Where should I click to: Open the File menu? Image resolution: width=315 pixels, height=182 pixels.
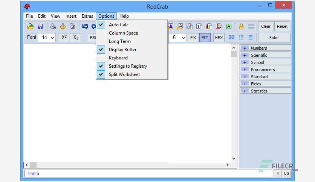(29, 16)
